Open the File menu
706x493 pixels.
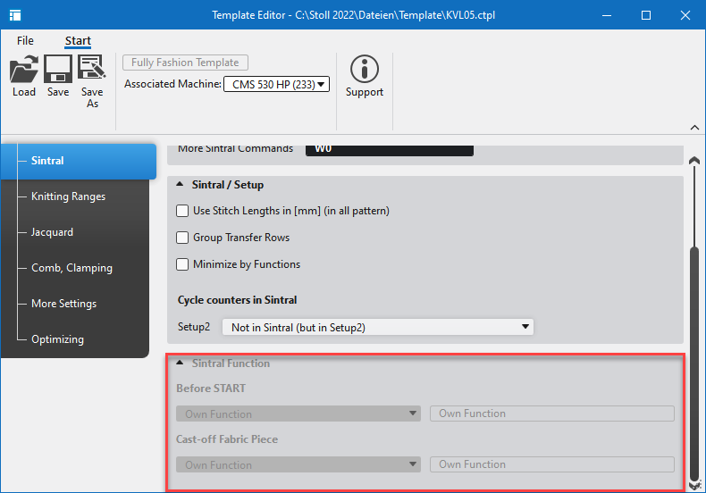coord(25,41)
